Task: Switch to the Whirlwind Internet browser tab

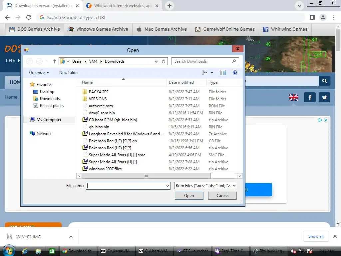Action: 122,6
